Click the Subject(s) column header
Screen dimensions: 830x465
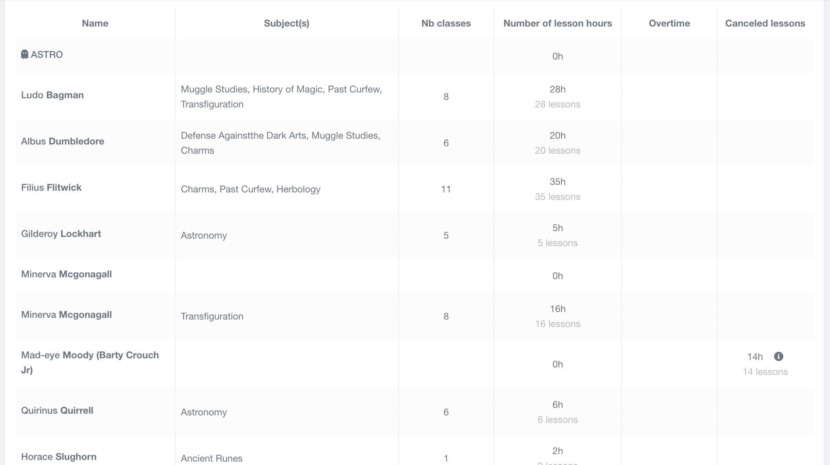tap(287, 23)
